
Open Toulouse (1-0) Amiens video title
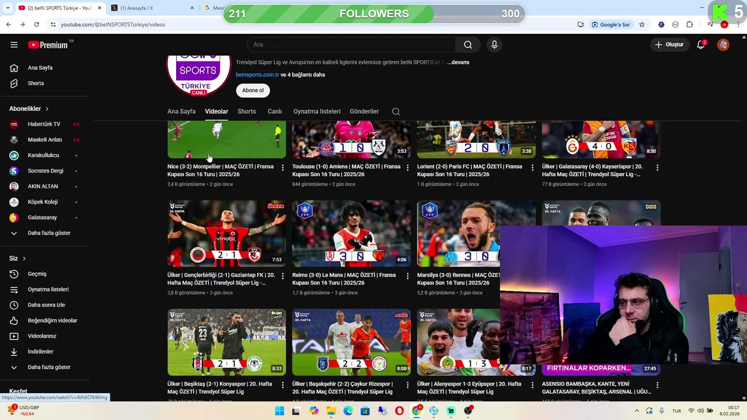[346, 170]
